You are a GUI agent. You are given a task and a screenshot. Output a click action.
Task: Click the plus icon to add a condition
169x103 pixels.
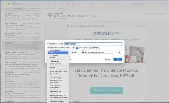tap(119, 53)
